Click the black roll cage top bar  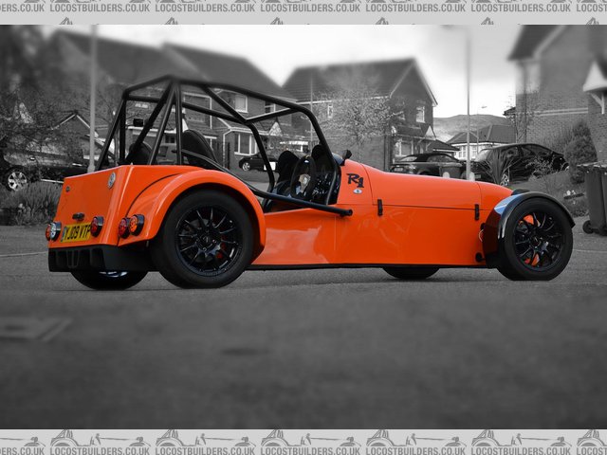228,87
